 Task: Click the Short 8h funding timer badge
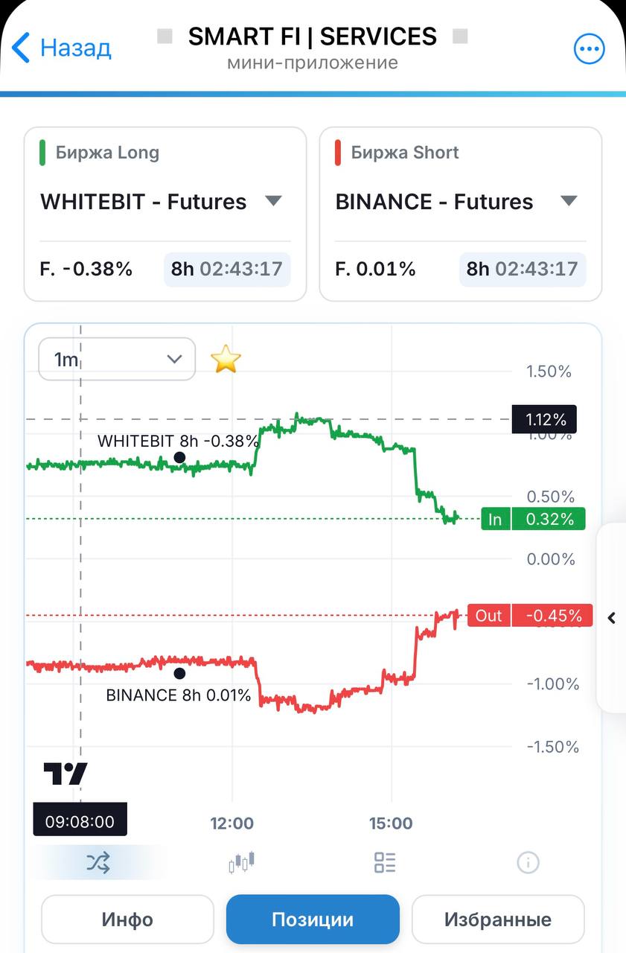pos(523,269)
